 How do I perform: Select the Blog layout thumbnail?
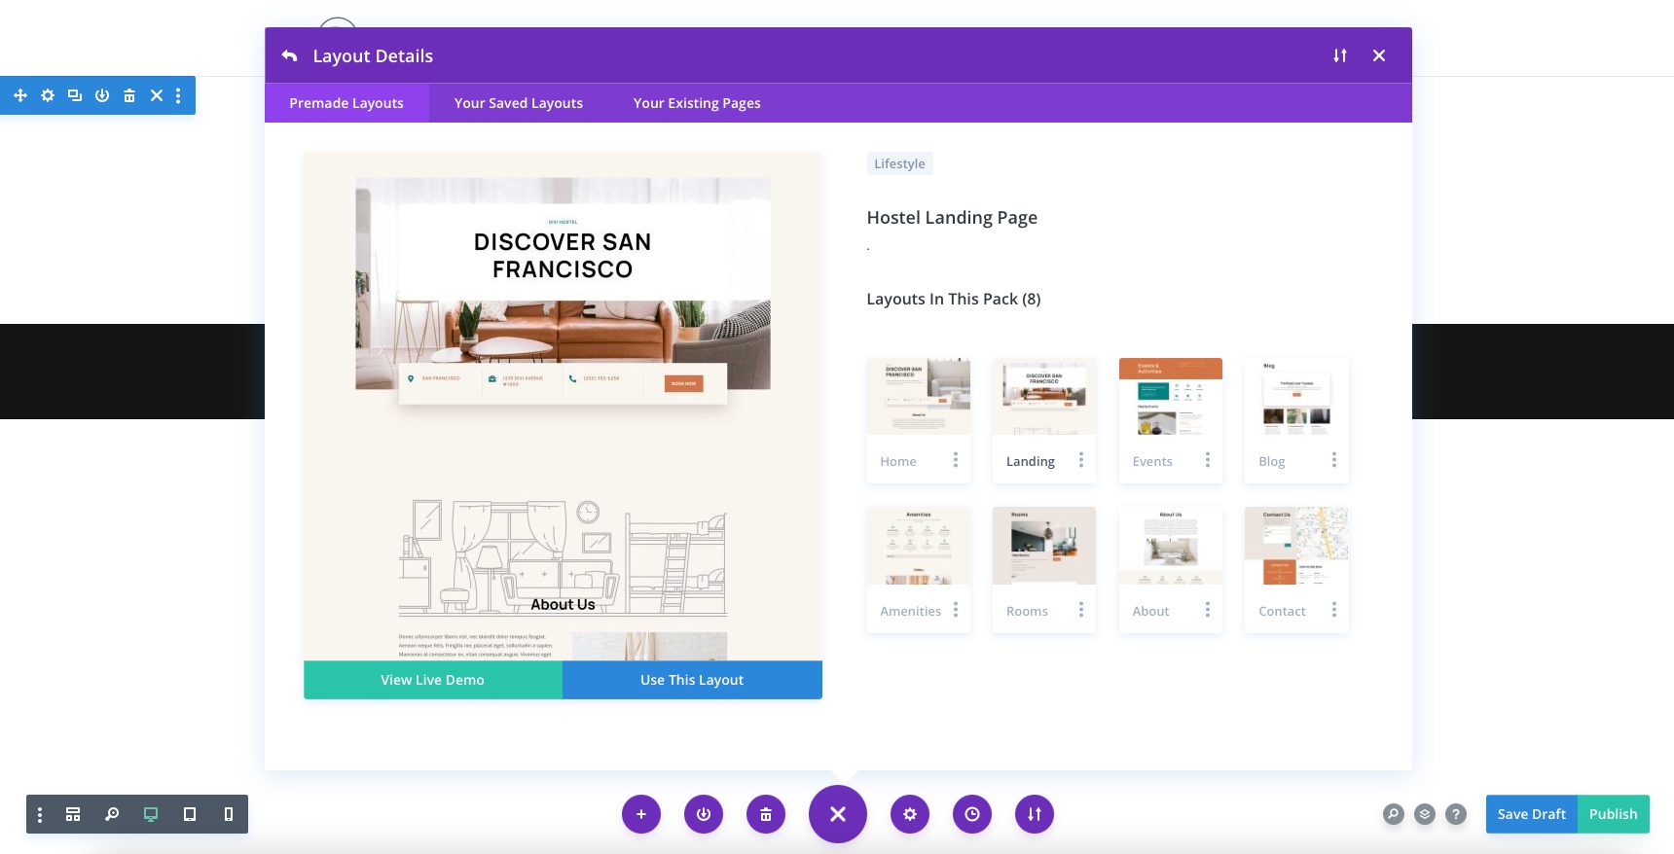(x=1296, y=396)
